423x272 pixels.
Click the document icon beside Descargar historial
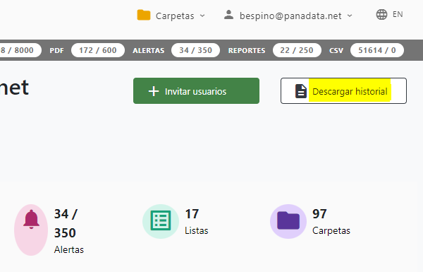point(301,91)
